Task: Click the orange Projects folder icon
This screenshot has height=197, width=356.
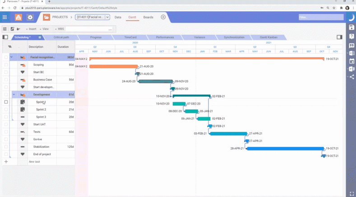Action: [46, 17]
